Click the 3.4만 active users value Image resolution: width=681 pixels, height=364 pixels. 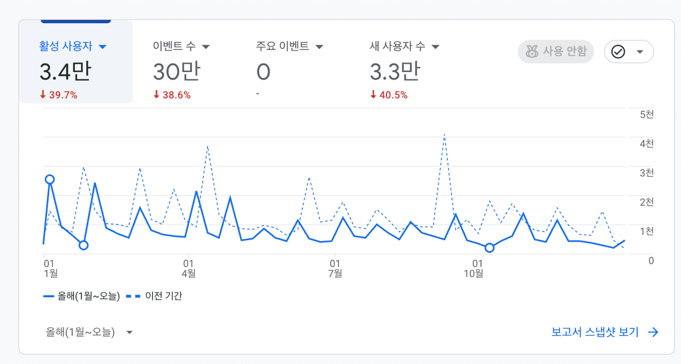(x=65, y=72)
